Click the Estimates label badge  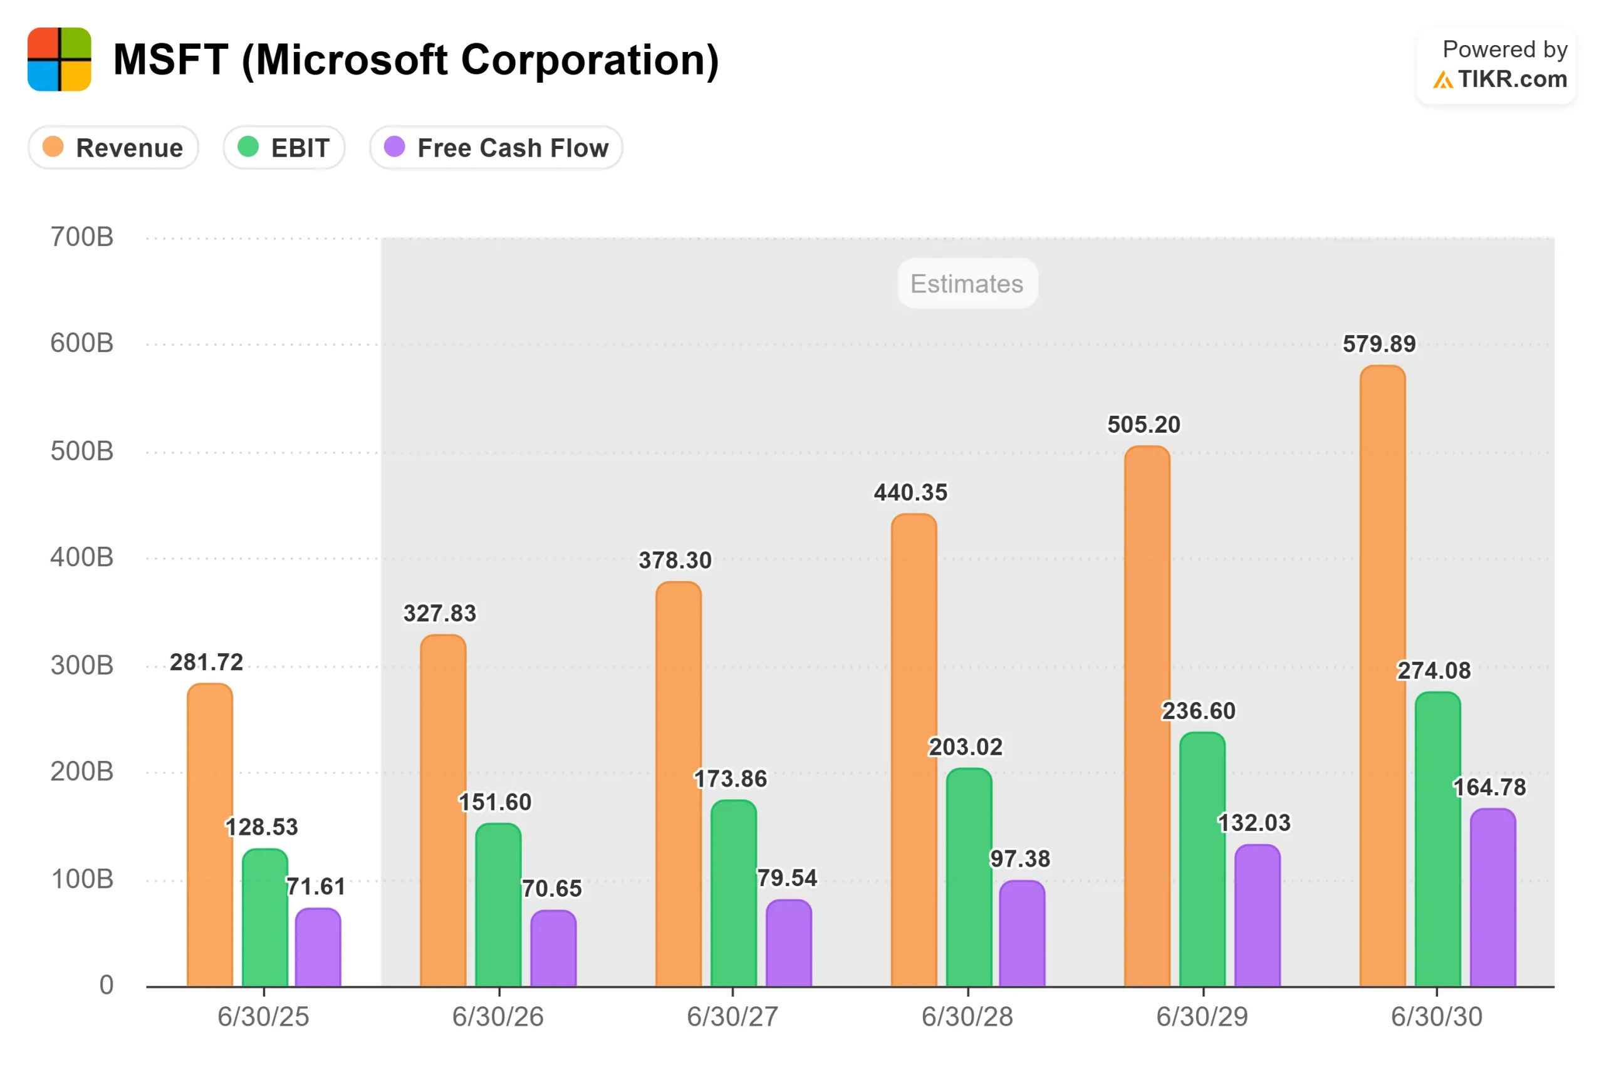pyautogui.click(x=967, y=284)
